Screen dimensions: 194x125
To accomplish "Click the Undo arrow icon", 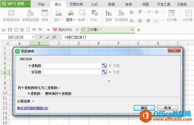I will (34, 30).
